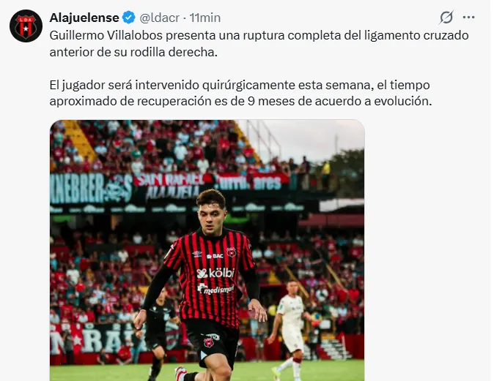Click the white-kit player in the background
The width and height of the screenshot is (494, 381).
[292, 328]
